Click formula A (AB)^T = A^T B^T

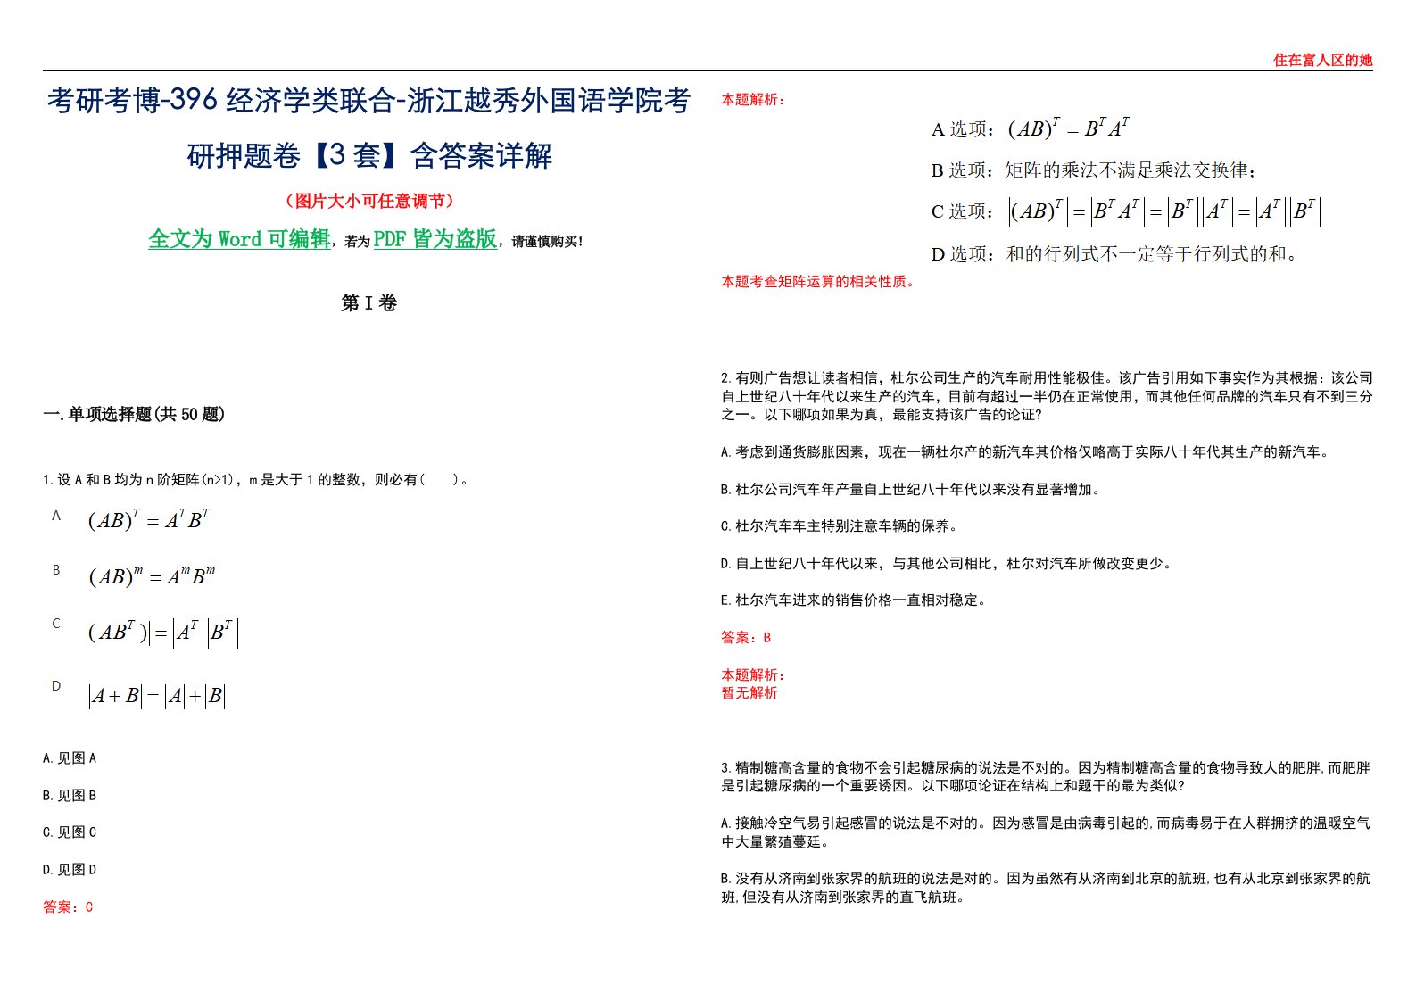point(149,519)
